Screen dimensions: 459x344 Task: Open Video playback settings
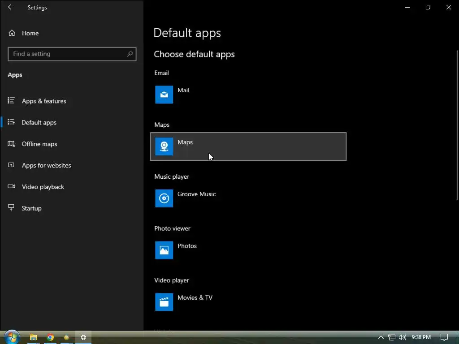[72, 187]
